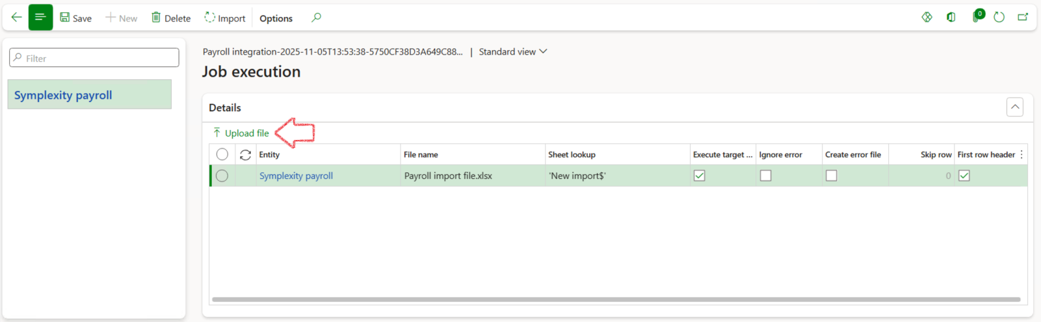Select the Symplexity payroll row radio
1041x322 pixels.
222,176
